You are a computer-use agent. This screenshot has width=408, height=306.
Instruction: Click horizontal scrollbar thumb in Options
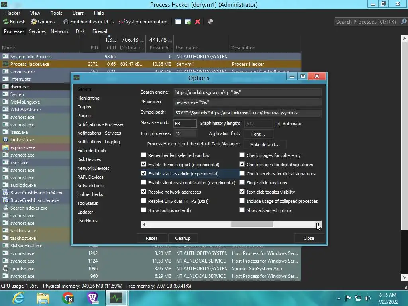[x=252, y=224]
